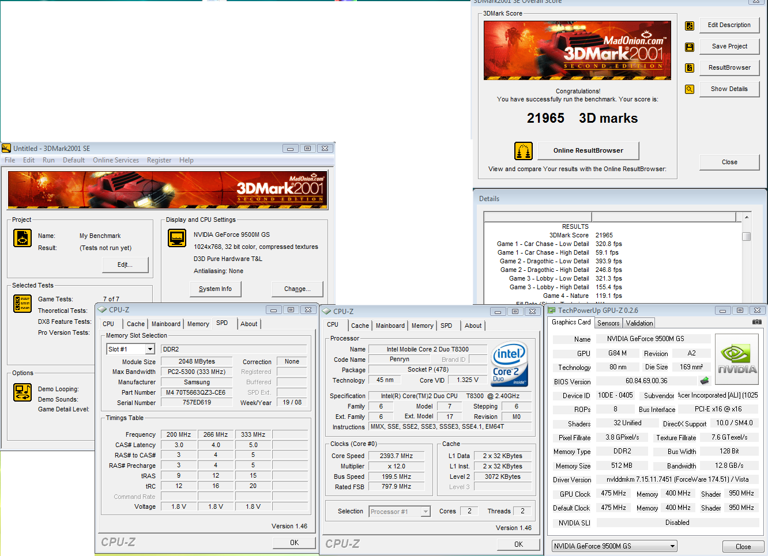
Task: Click the Selected Tests checklist icon
Action: [22, 304]
